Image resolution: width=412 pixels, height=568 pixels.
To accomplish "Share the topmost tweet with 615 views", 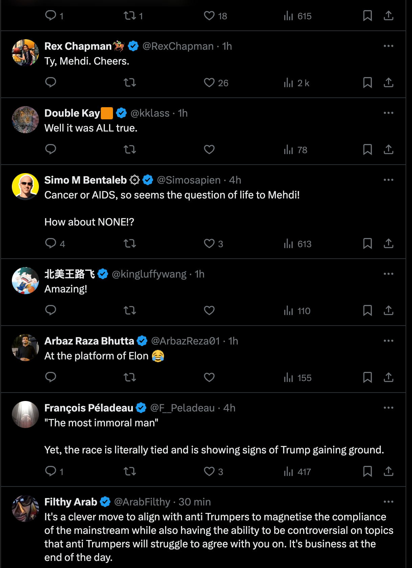I will click(x=388, y=16).
